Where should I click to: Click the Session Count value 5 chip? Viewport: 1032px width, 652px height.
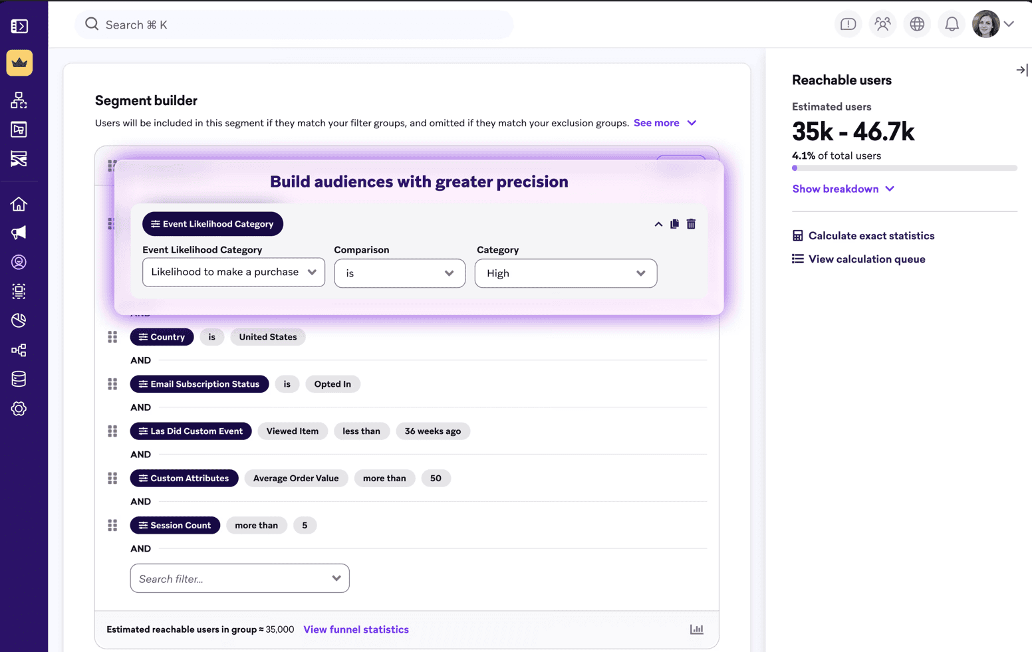click(305, 525)
